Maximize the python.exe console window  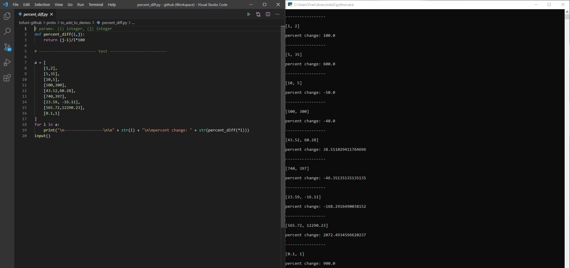549,4
